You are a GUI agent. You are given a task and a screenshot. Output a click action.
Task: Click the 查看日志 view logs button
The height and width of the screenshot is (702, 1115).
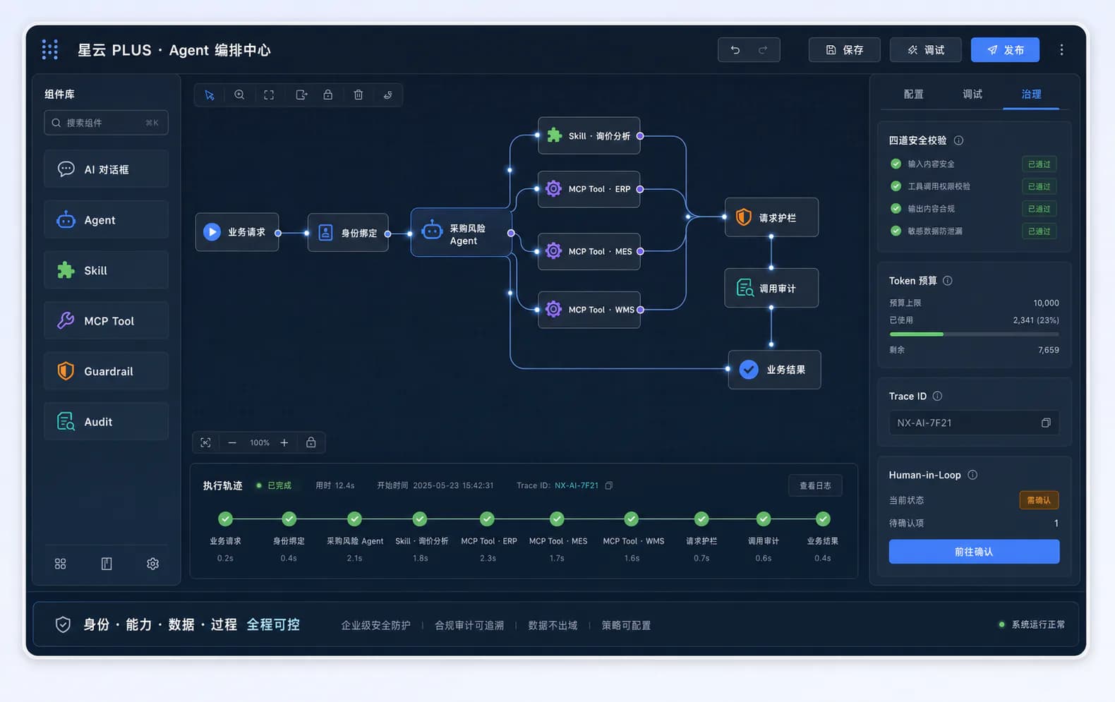[815, 485]
